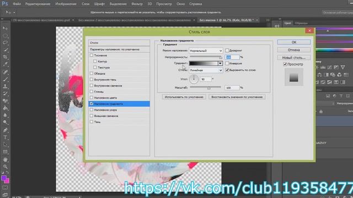Open the Редактирование menu
The width and height of the screenshot is (353, 198).
click(38, 4)
